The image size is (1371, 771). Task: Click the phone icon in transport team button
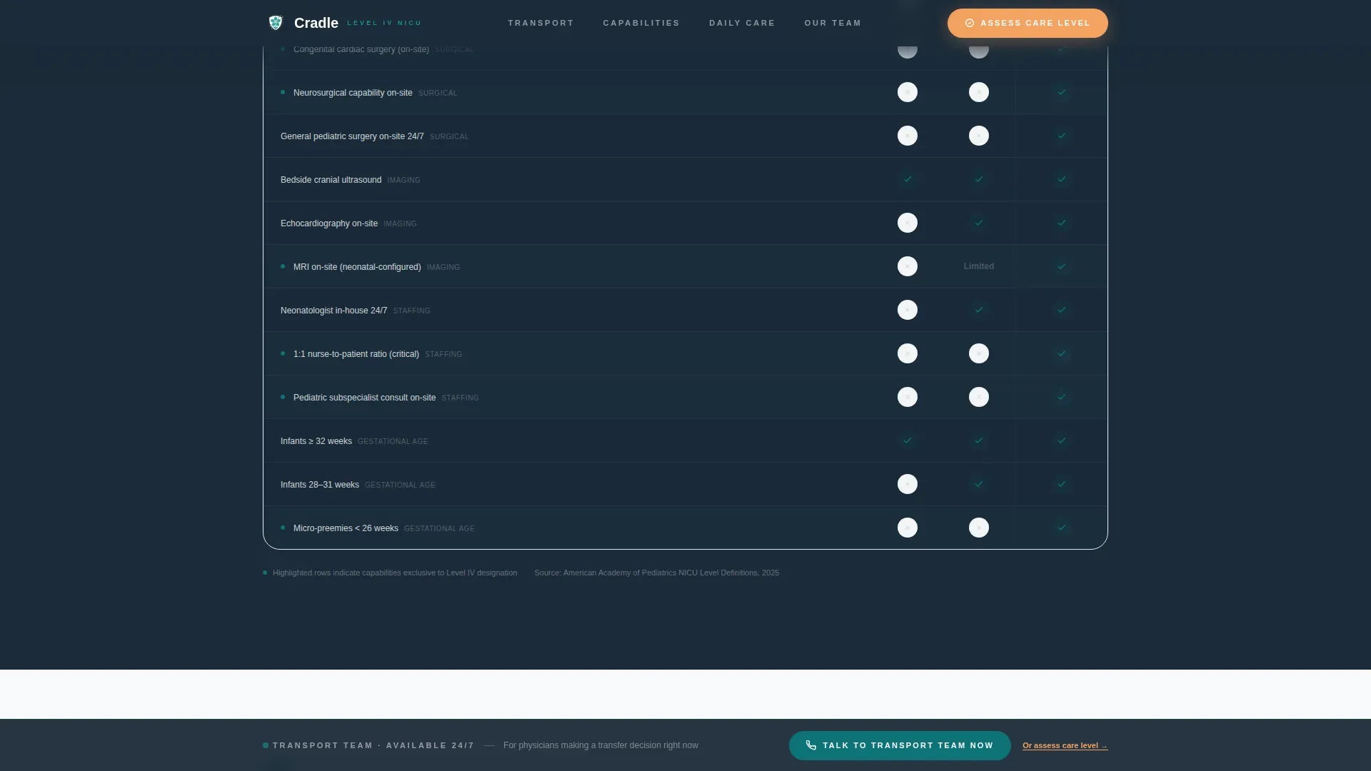coord(811,745)
